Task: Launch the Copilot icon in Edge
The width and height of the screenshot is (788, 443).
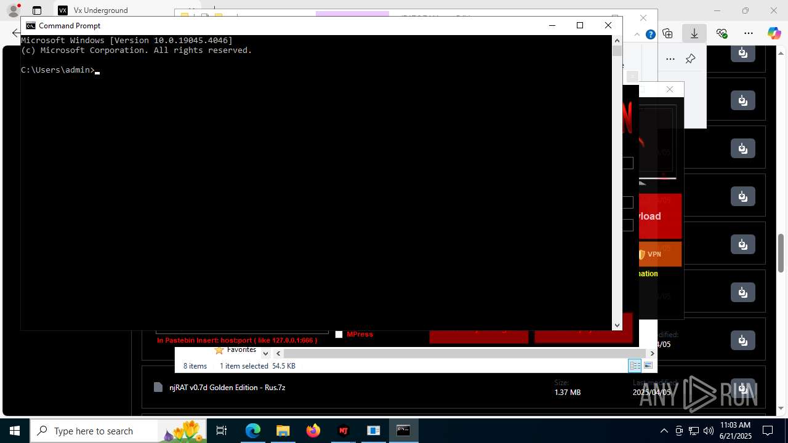Action: (774, 33)
